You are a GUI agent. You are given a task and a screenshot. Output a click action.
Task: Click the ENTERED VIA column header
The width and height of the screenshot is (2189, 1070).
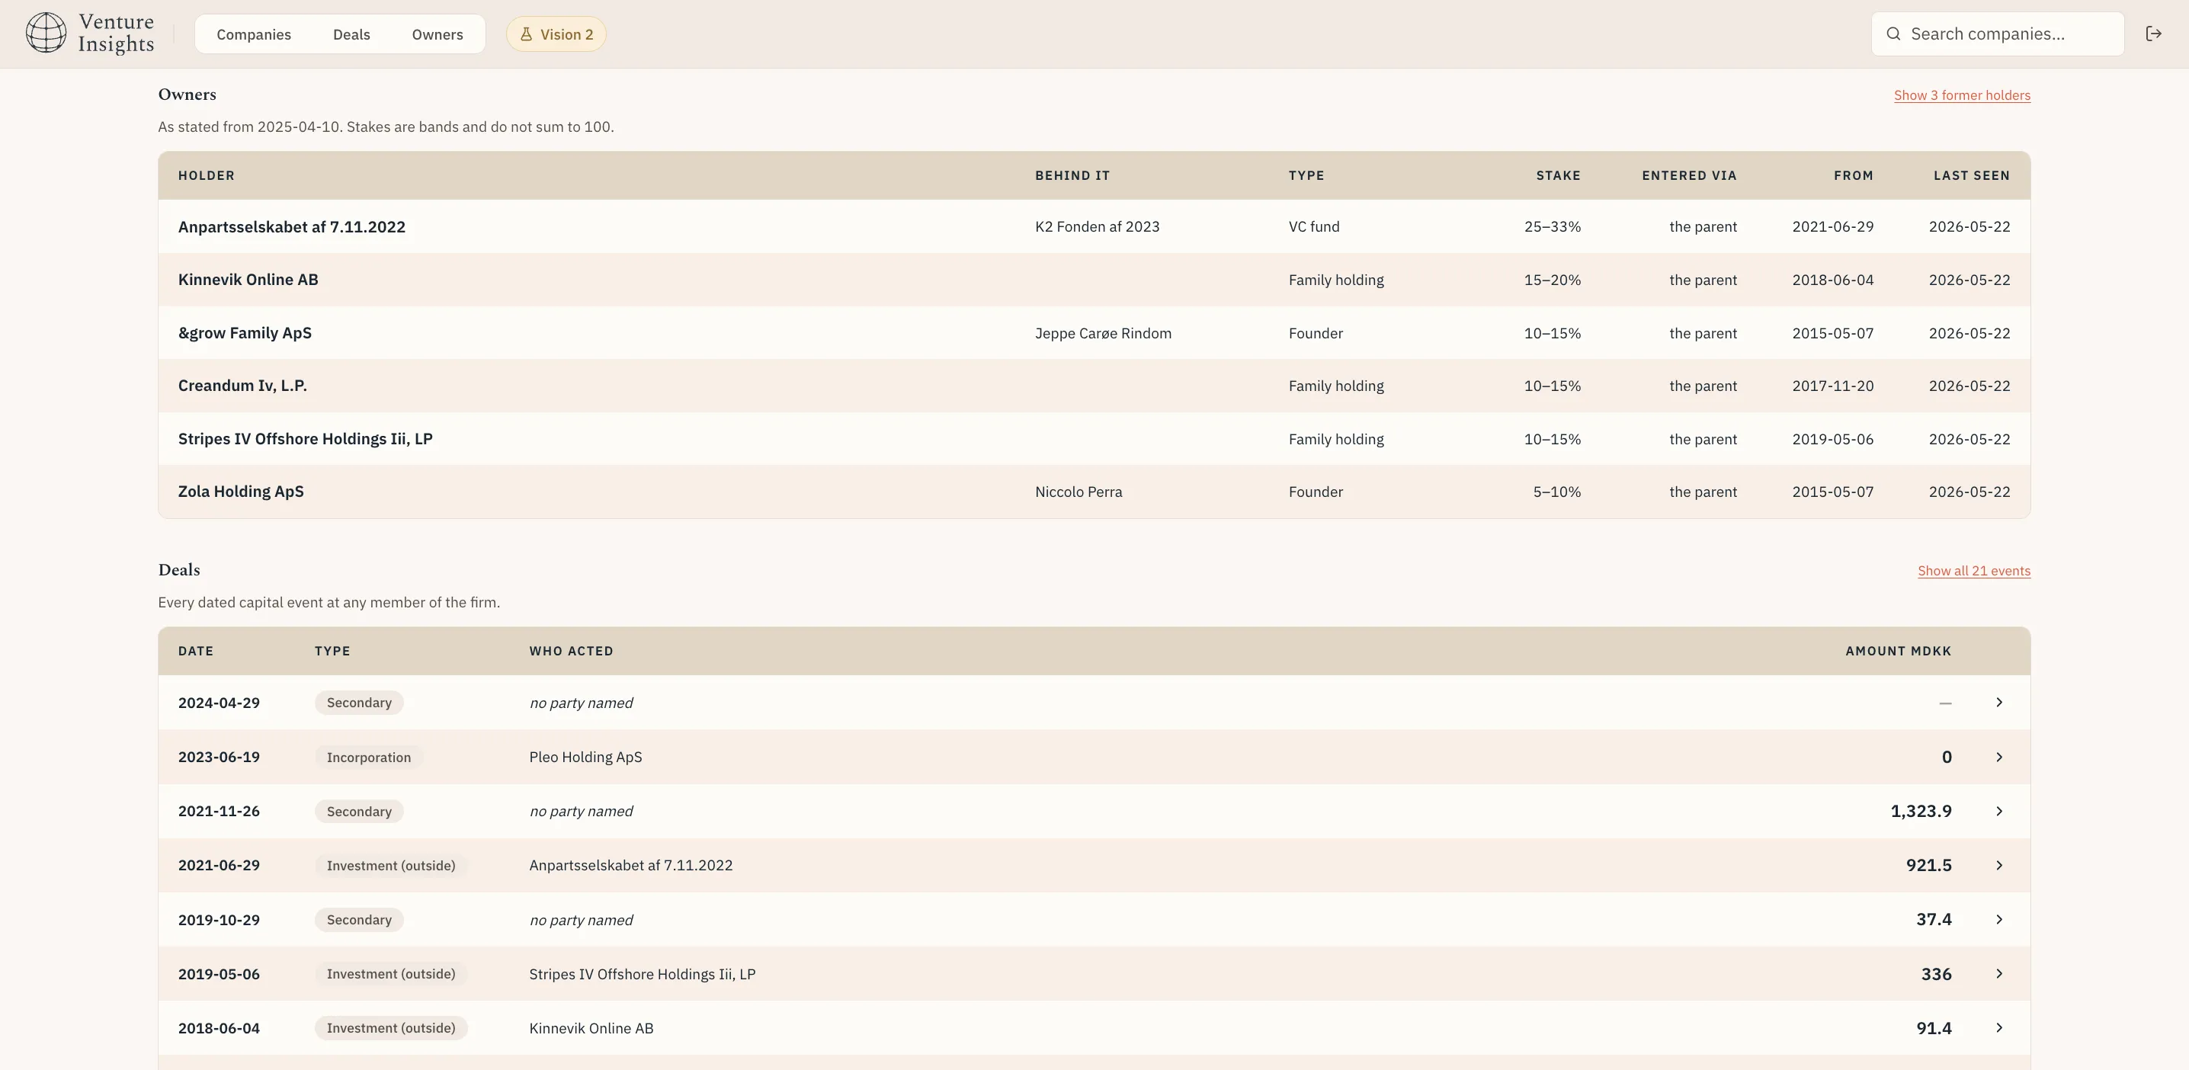[x=1689, y=176]
